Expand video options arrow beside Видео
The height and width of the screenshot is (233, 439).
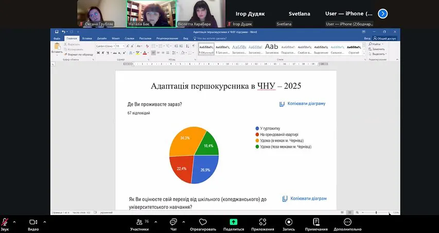[x=44, y=222]
